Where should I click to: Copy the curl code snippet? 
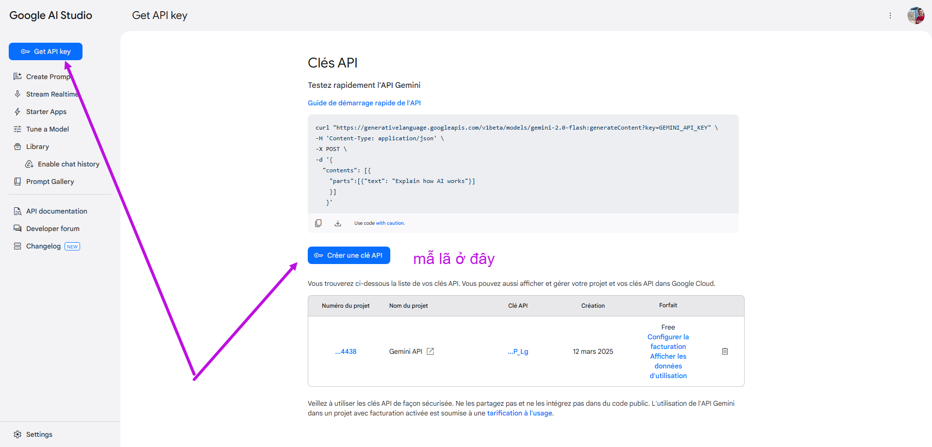tap(318, 223)
